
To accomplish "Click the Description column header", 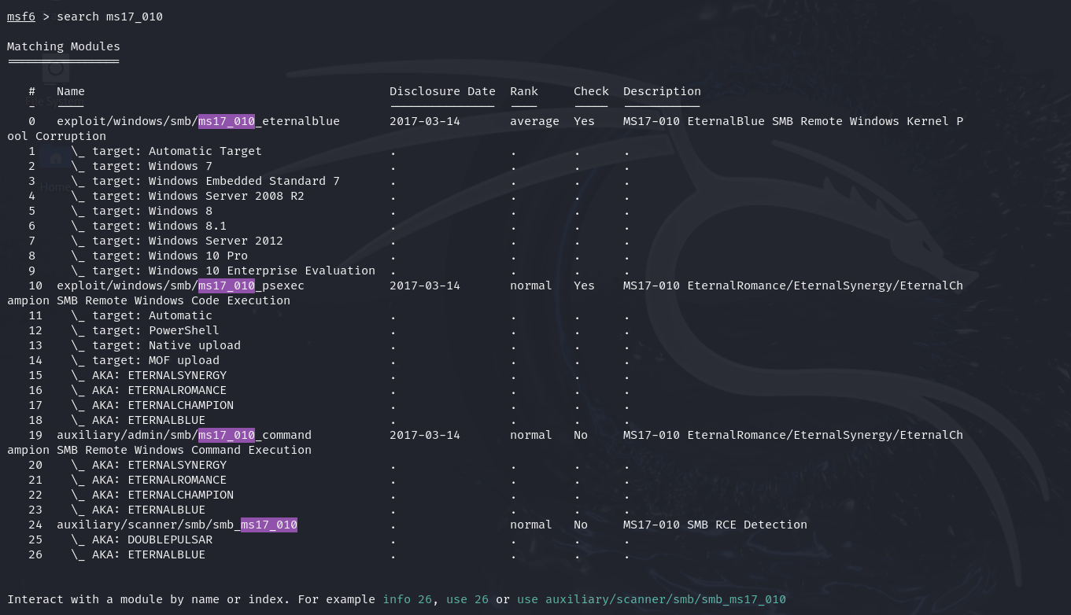I will point(661,91).
